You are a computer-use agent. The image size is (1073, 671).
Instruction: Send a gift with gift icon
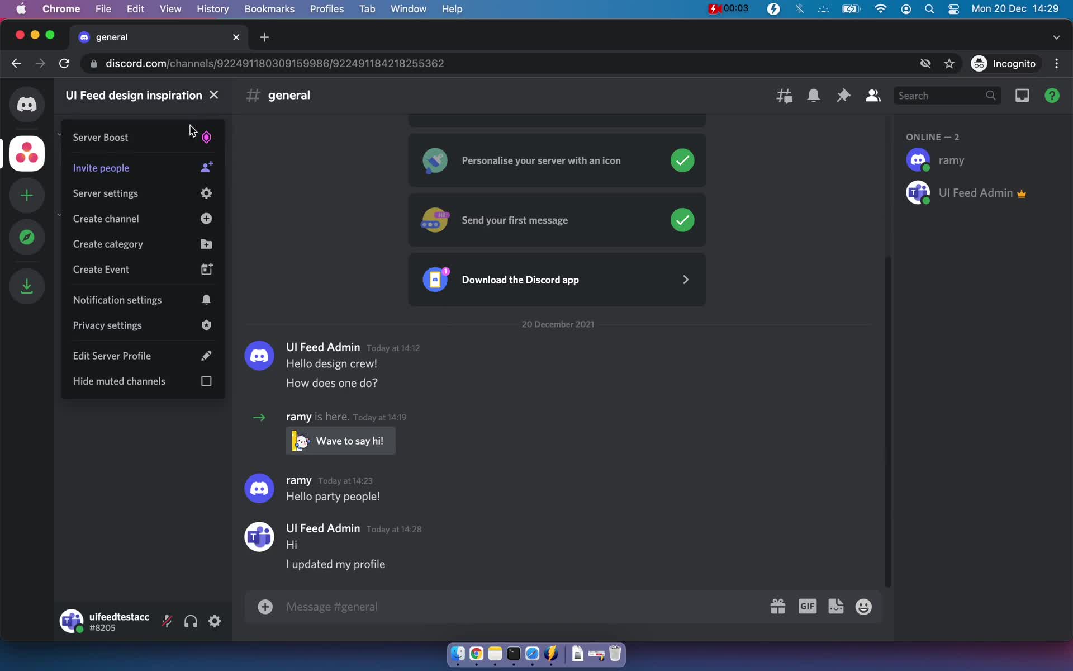click(x=777, y=607)
